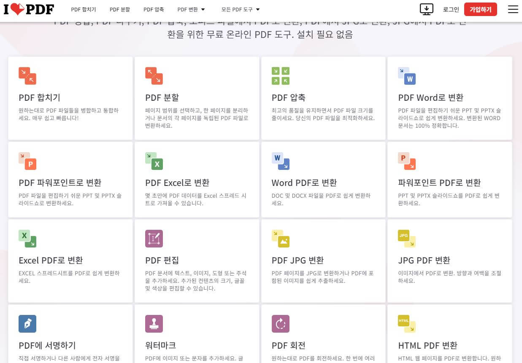
Task: Open the PDF 편집 edit icon
Action: click(x=154, y=238)
